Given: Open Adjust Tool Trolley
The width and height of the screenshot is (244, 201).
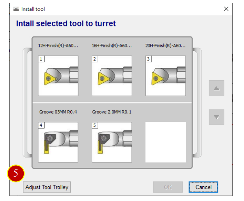Looking at the screenshot, I should (x=47, y=187).
